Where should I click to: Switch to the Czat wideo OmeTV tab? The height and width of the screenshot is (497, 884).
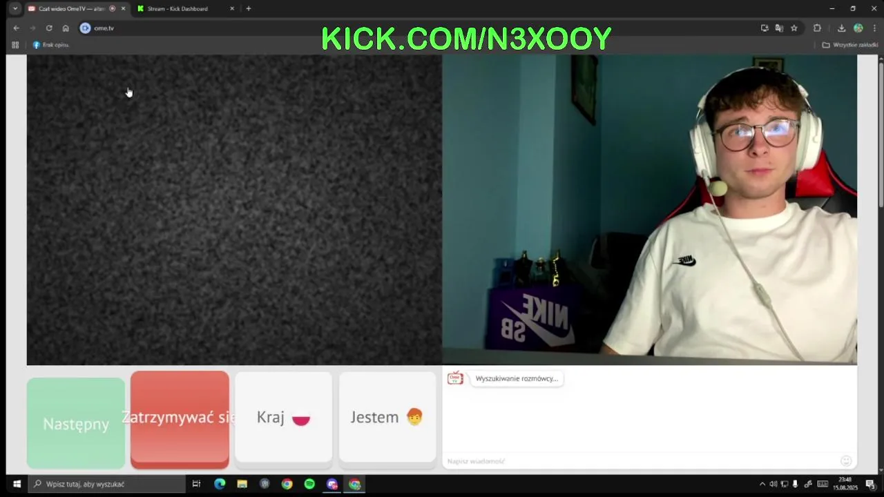(x=77, y=8)
